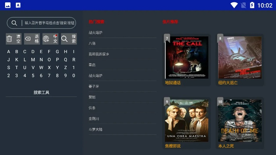Tap the Wi-Fi icon in the status bar
This screenshot has width=276, height=155.
click(x=234, y=5)
